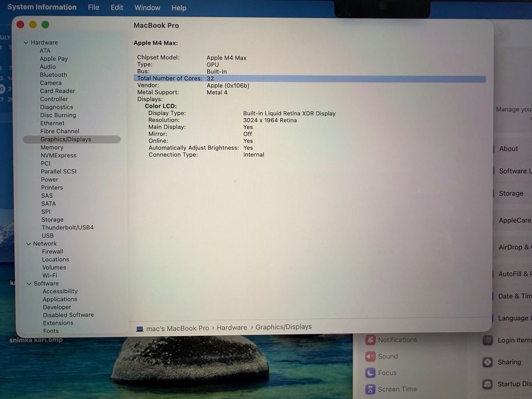Select Disabled Software in sidebar
This screenshot has height=399, width=532.
68,315
